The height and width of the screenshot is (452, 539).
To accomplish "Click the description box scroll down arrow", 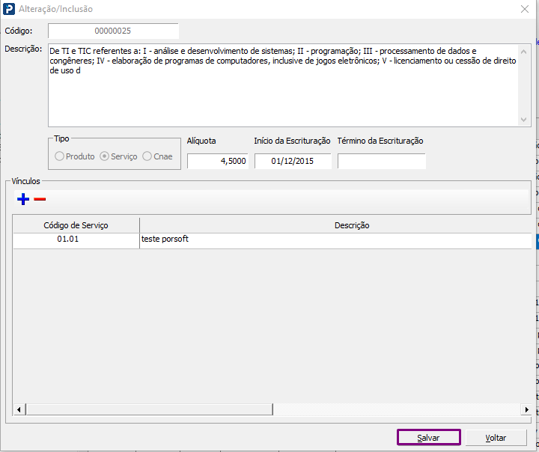I will coord(523,120).
